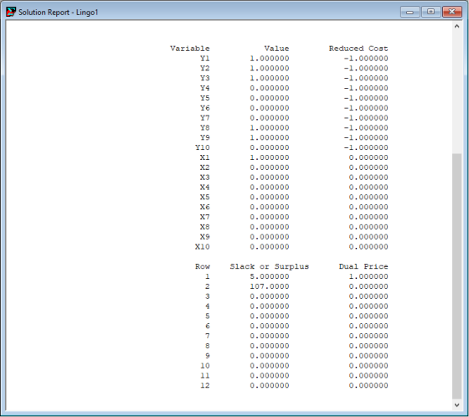469x417 pixels.
Task: Select the Y6 variable name
Action: click(x=205, y=108)
